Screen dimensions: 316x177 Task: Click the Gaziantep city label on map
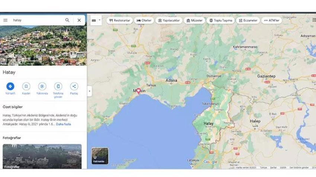pos(266,76)
